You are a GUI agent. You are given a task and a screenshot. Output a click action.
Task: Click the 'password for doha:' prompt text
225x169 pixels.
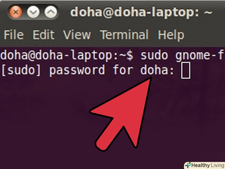(x=111, y=71)
